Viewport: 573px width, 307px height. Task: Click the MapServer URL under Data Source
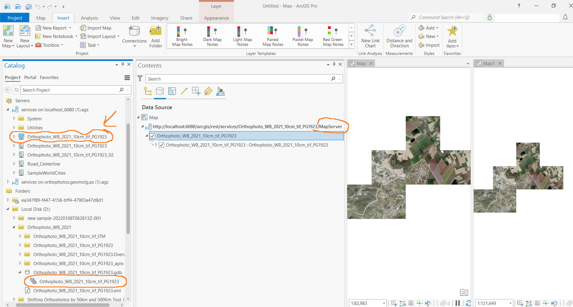point(247,126)
